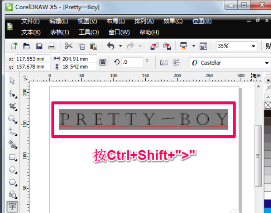Click the x position field 117.553 mm
Image resolution: width=271 pixels, height=213 pixels.
(33, 59)
